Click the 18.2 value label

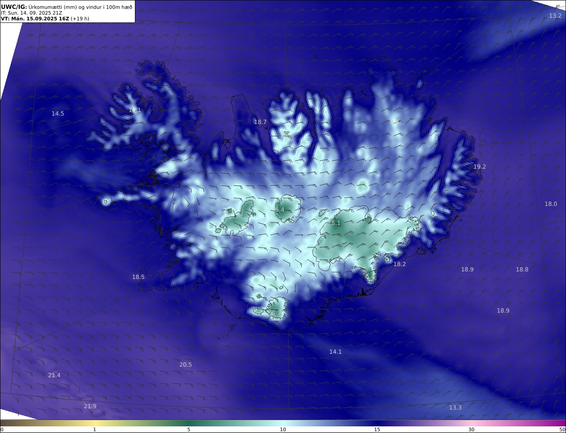click(400, 263)
